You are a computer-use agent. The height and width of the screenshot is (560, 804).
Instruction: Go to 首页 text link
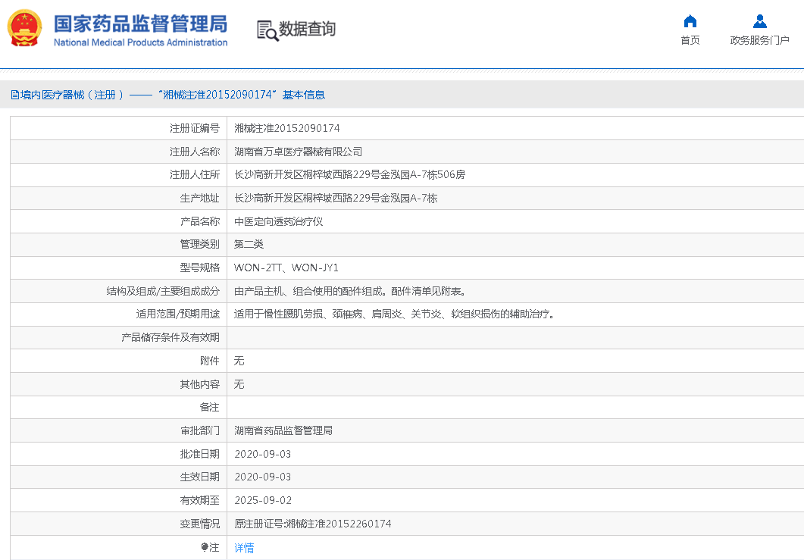click(x=690, y=40)
